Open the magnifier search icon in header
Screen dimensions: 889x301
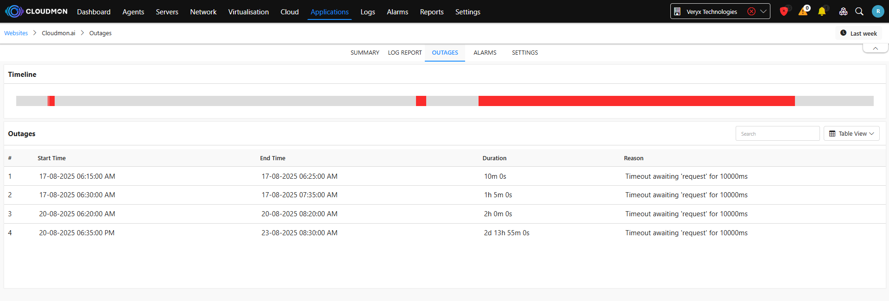click(859, 12)
